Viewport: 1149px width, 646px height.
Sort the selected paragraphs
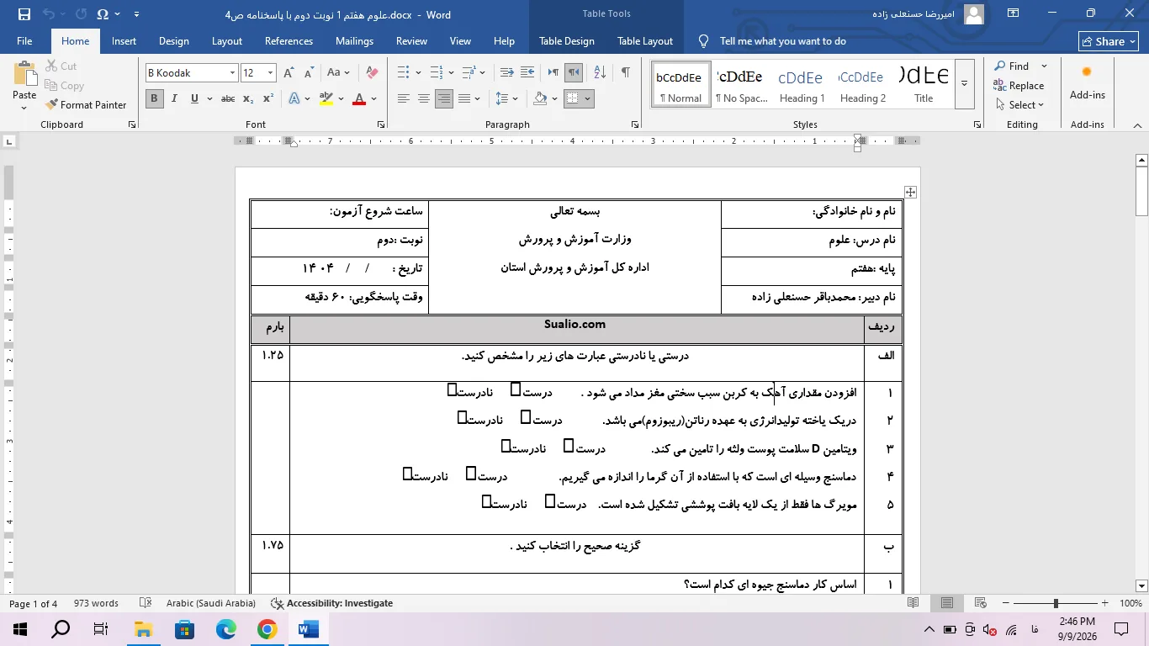click(600, 73)
